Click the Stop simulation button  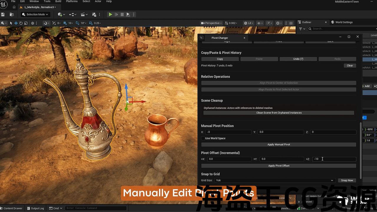coord(122,14)
